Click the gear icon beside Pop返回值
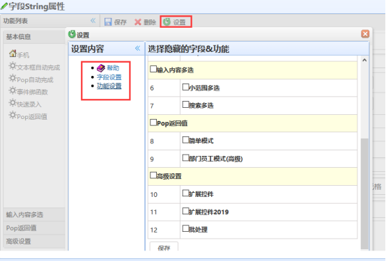Image resolution: width=386 pixels, height=261 pixels. (x=13, y=115)
